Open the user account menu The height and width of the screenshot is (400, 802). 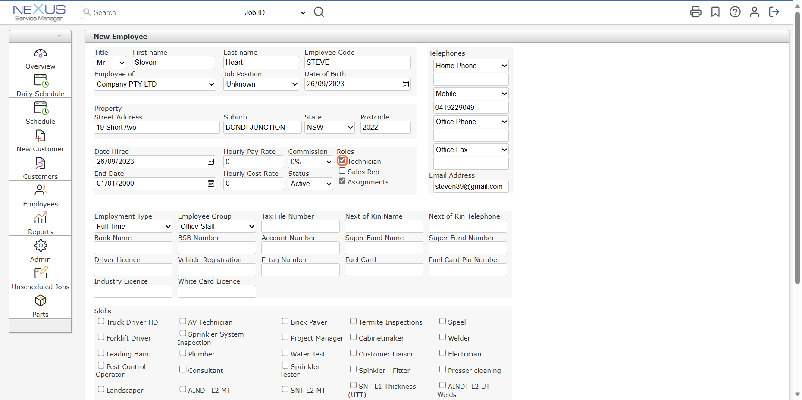(x=754, y=12)
